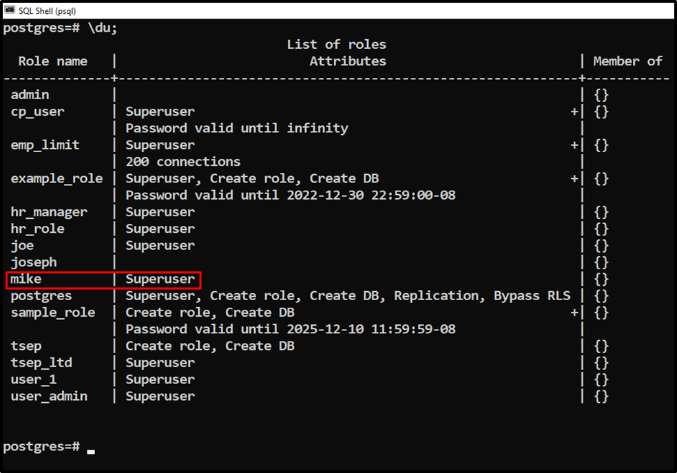Select the example_role entry

pyautogui.click(x=56, y=178)
